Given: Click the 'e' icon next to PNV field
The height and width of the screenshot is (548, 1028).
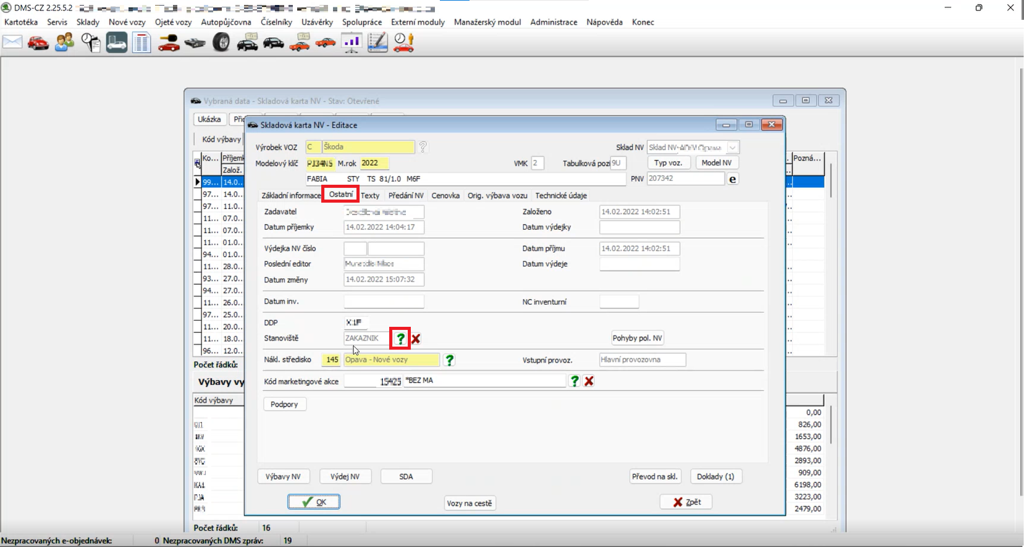Looking at the screenshot, I should [x=733, y=179].
